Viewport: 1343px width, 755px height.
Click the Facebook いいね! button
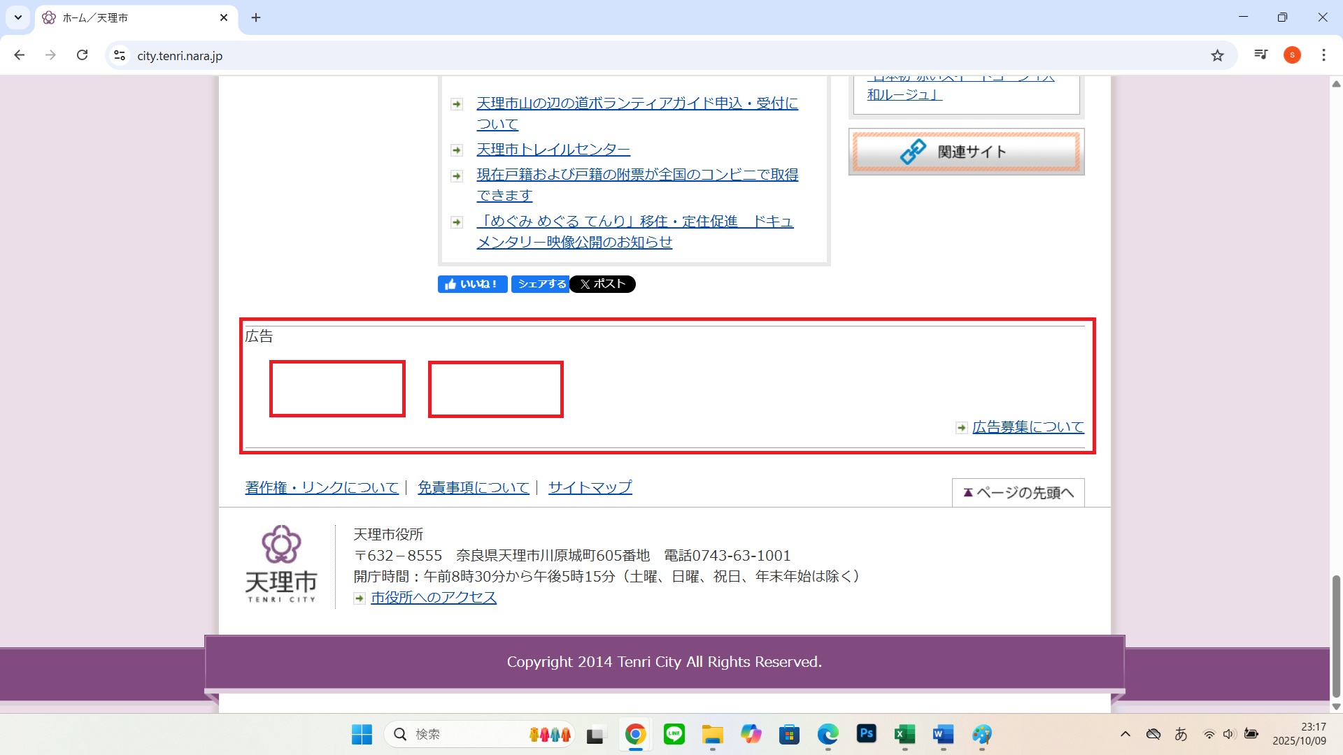click(x=472, y=284)
